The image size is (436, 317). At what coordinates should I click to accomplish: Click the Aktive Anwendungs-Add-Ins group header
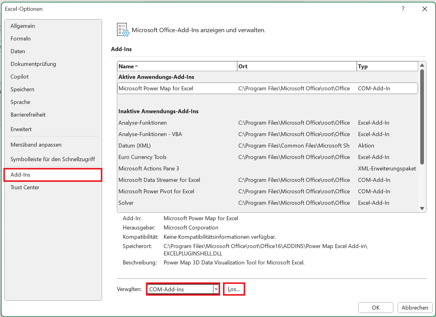click(x=156, y=77)
